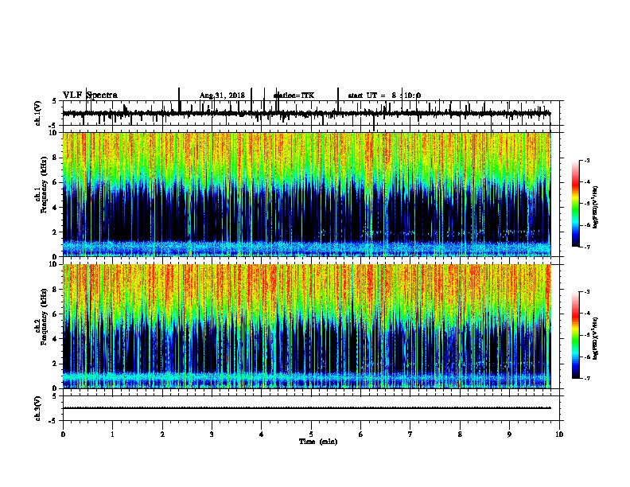Click the "ch.1(V)" waveform axis label
Image resolution: width=630 pixels, height=487 pixels.
[38, 113]
